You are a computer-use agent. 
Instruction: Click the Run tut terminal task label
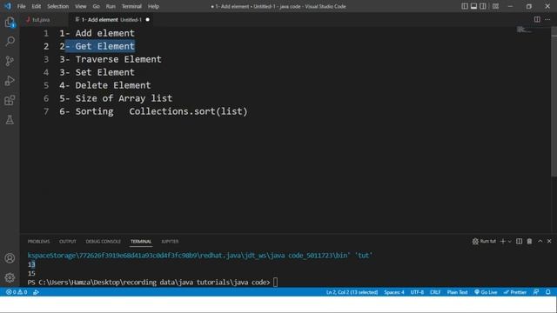(x=484, y=242)
